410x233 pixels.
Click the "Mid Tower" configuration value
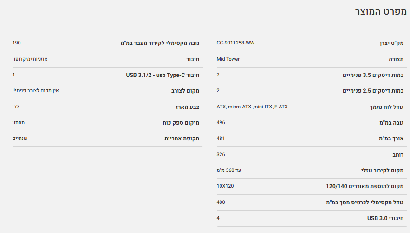click(x=228, y=59)
